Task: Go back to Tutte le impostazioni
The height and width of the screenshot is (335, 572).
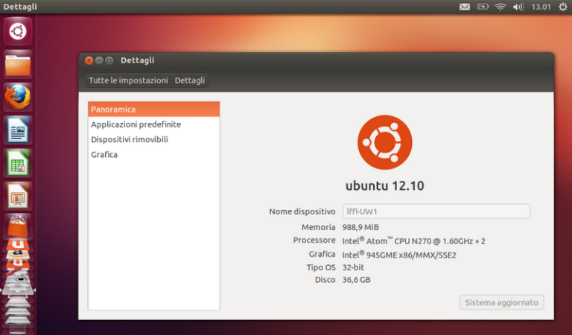Action: [128, 80]
